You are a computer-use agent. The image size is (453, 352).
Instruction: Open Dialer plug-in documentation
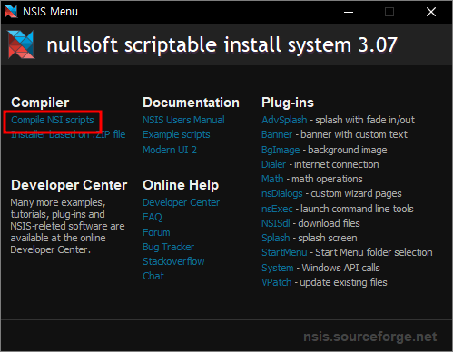(273, 164)
